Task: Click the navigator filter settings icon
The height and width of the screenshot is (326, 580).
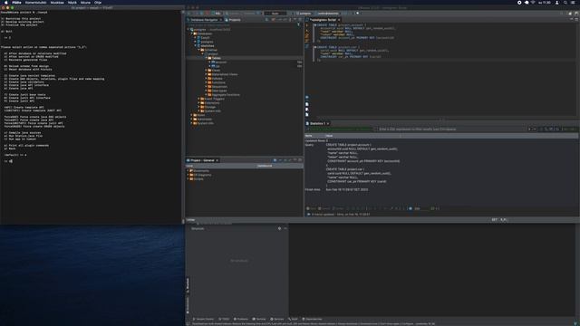Action: click(298, 24)
